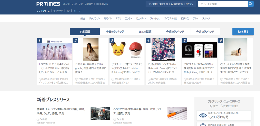
Task: Click Kenneth Research under ヘパリン article
Action: point(123,123)
